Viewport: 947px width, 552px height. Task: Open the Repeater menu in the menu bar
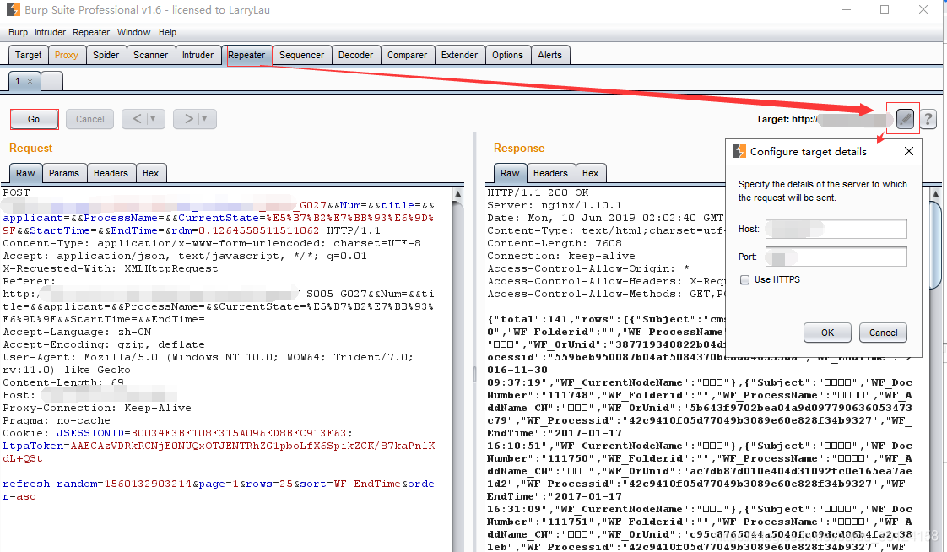(91, 33)
